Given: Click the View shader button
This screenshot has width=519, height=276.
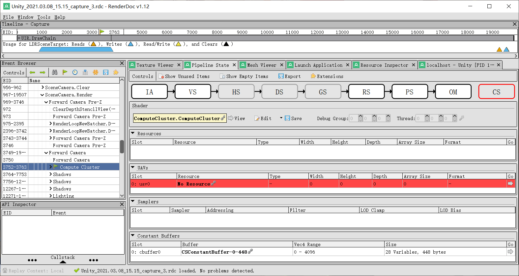Looking at the screenshot, I should 237,118.
